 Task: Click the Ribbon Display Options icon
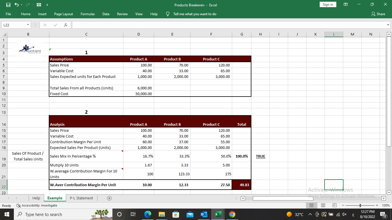click(346, 5)
